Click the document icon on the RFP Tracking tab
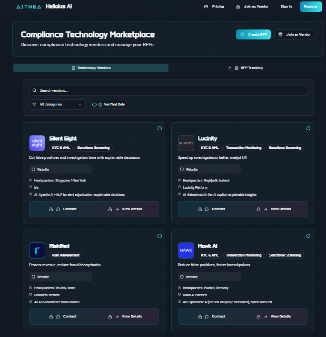 click(x=237, y=68)
